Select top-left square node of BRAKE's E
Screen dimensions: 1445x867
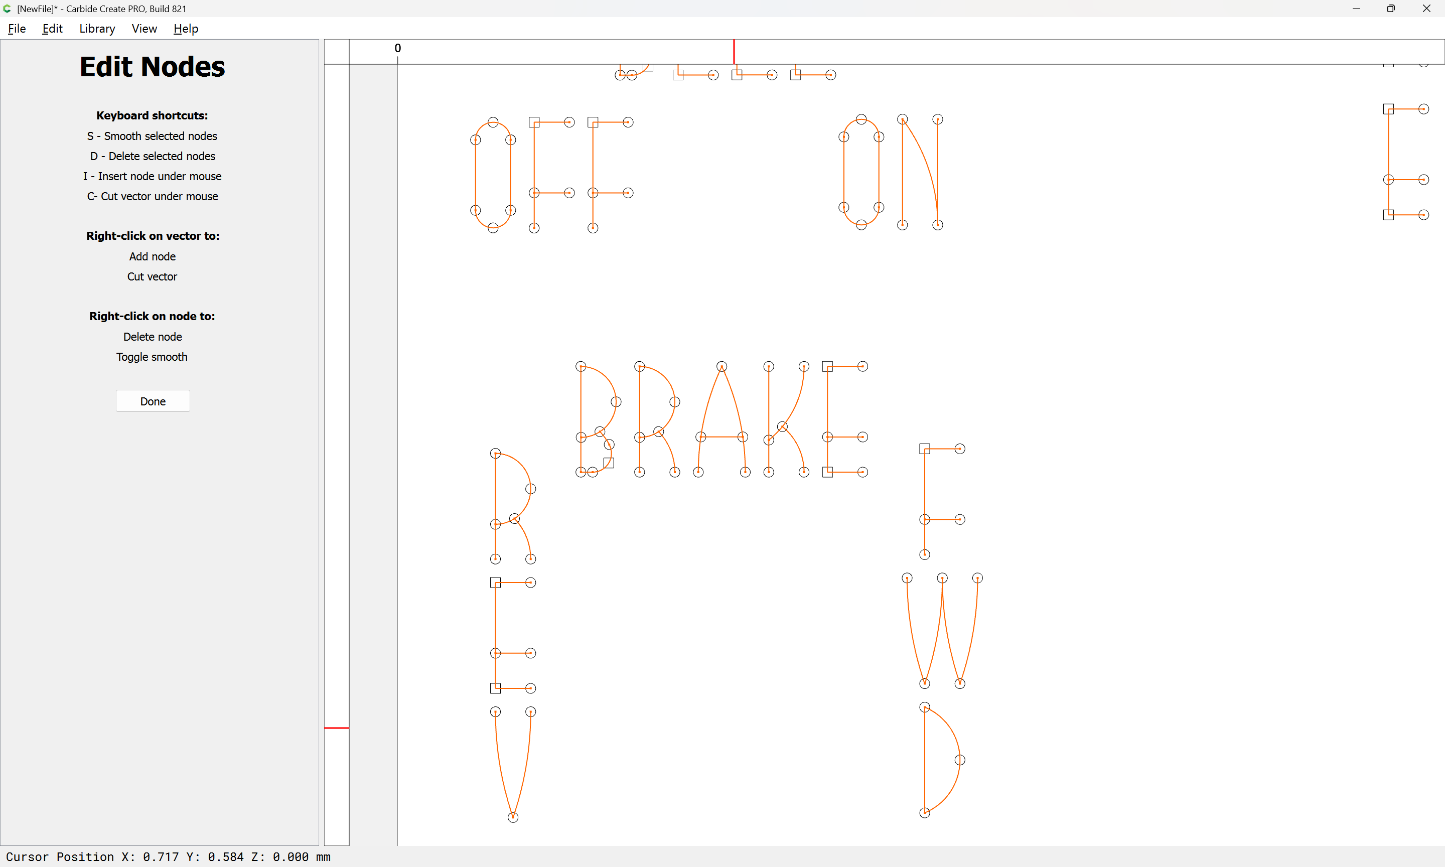827,366
